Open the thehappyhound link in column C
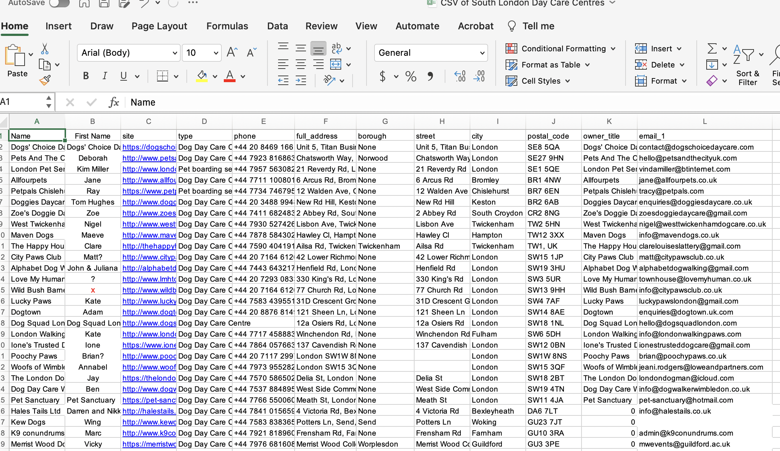 [x=149, y=246]
